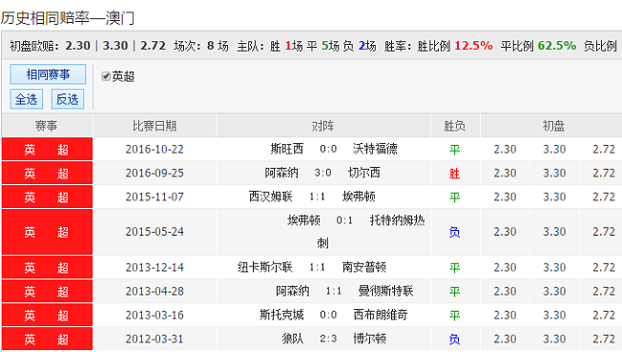
Task: Click the 英超 league cell in the 2016-10-22 row
Action: (x=47, y=149)
